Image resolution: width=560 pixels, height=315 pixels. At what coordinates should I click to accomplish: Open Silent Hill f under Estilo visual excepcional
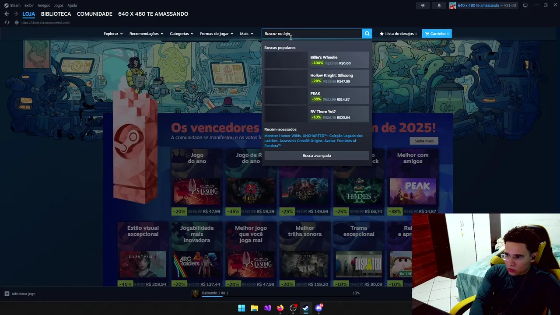(x=143, y=264)
